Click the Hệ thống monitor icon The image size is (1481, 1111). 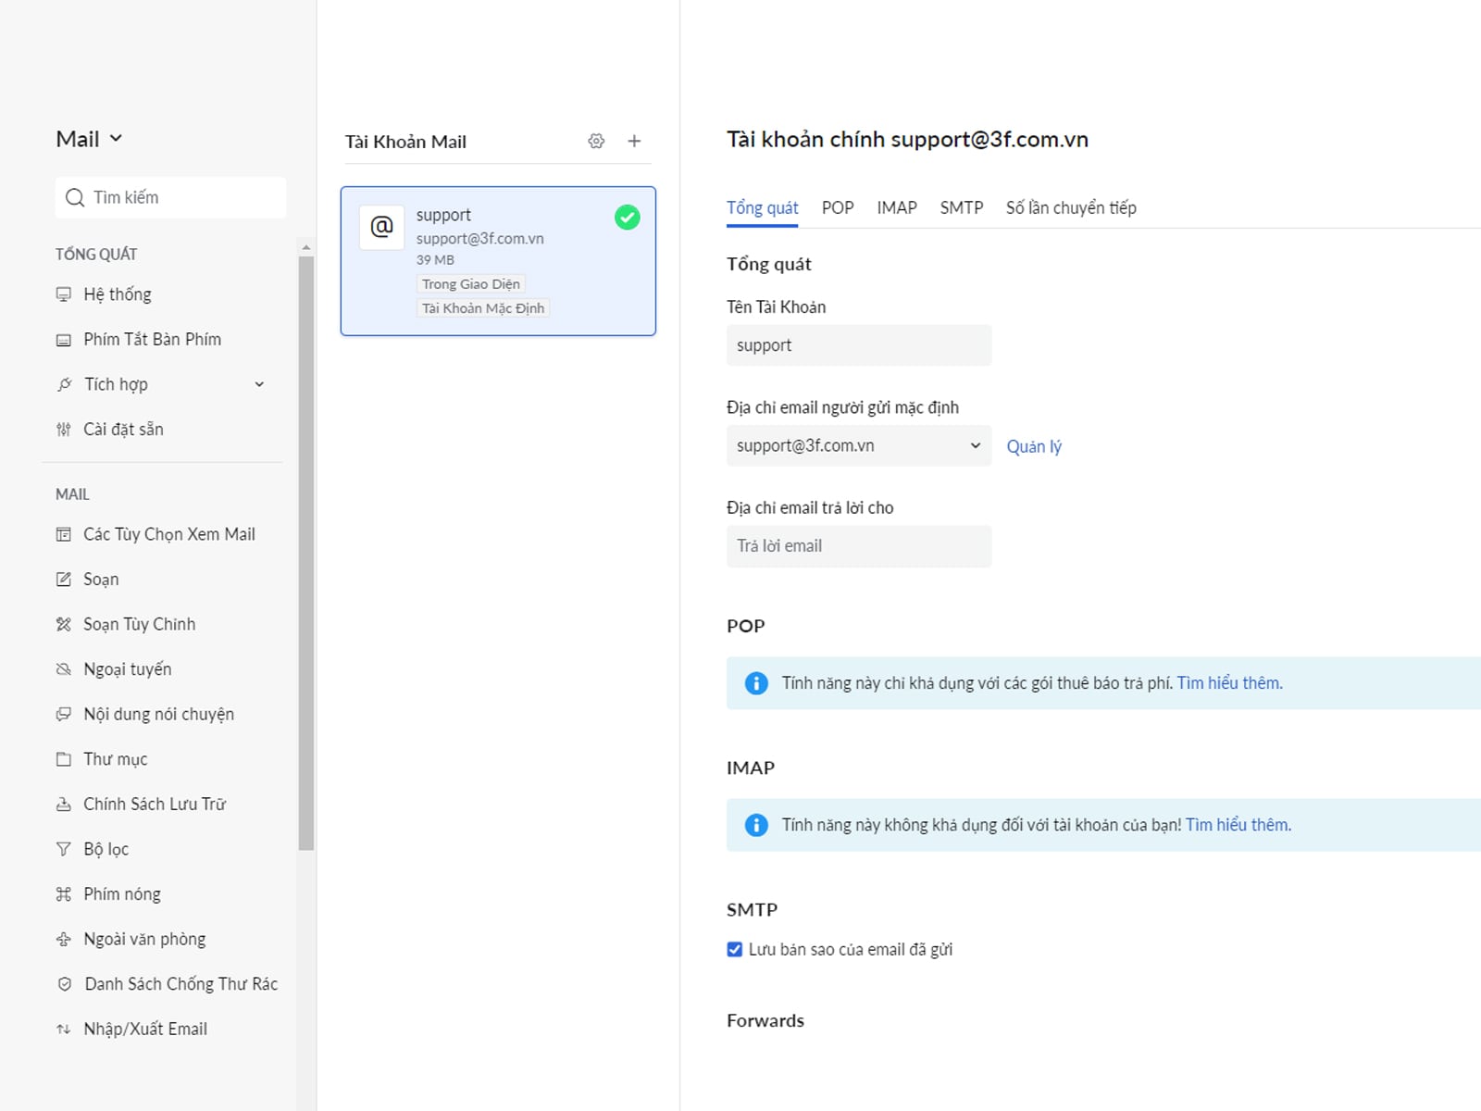coord(63,294)
